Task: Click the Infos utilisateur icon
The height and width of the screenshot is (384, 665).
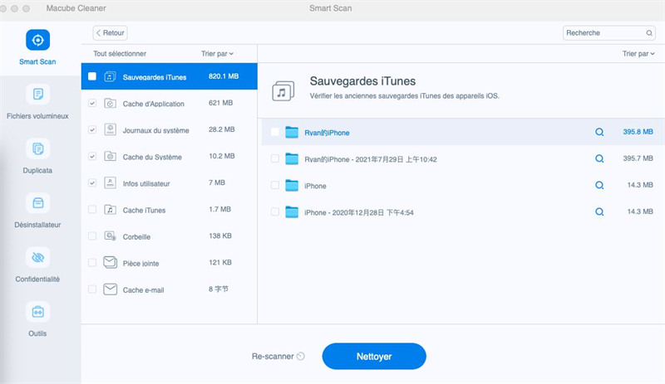Action: (111, 183)
